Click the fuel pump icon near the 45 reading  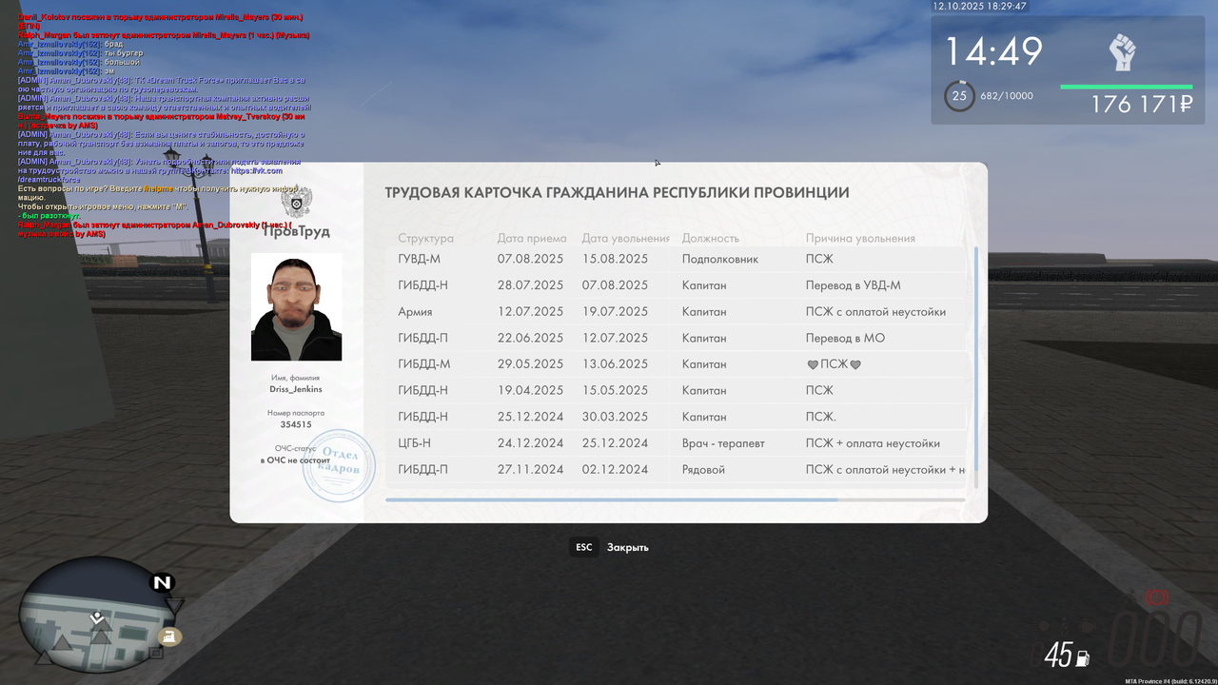[1082, 659]
